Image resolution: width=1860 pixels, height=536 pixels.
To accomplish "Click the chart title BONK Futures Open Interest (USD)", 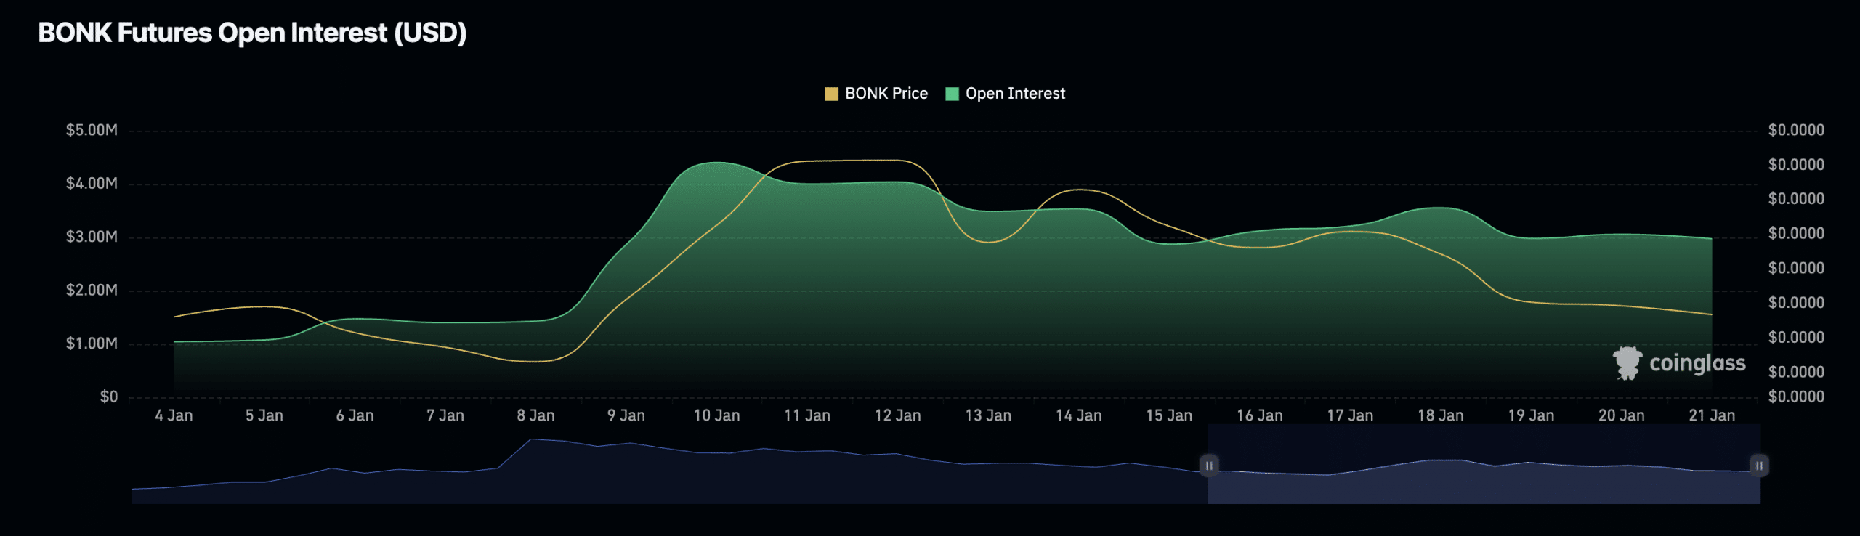I will [x=252, y=33].
